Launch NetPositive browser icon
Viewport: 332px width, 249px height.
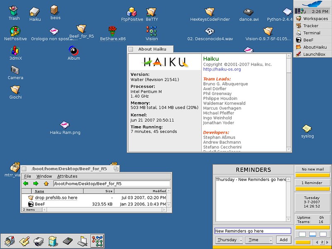tap(15, 31)
